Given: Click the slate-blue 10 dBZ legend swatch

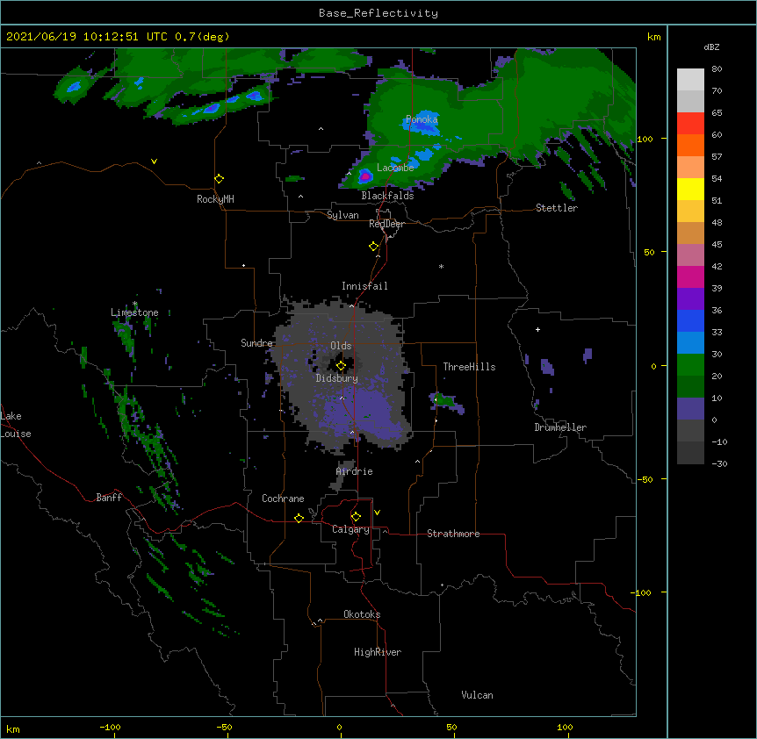Looking at the screenshot, I should [x=690, y=409].
